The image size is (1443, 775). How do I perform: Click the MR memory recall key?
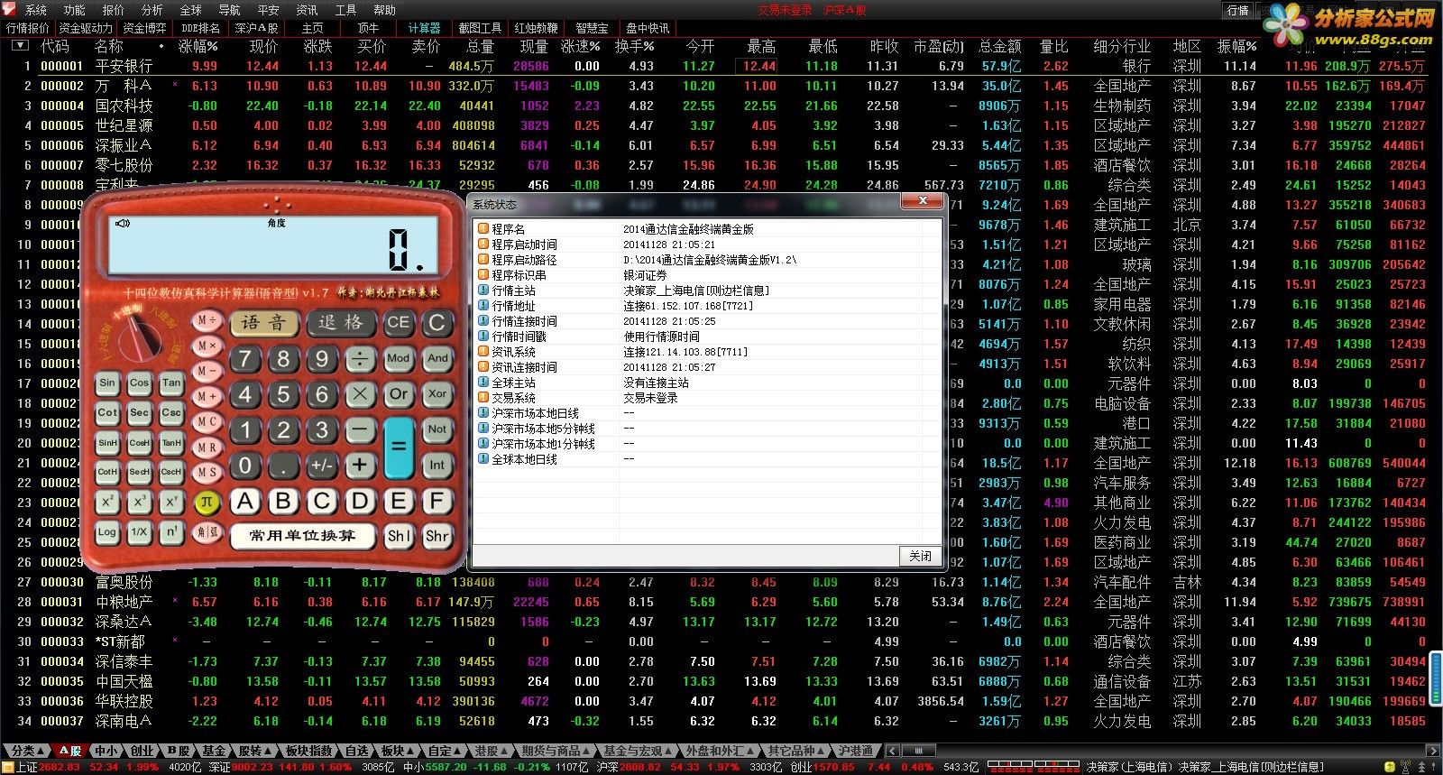tap(207, 447)
